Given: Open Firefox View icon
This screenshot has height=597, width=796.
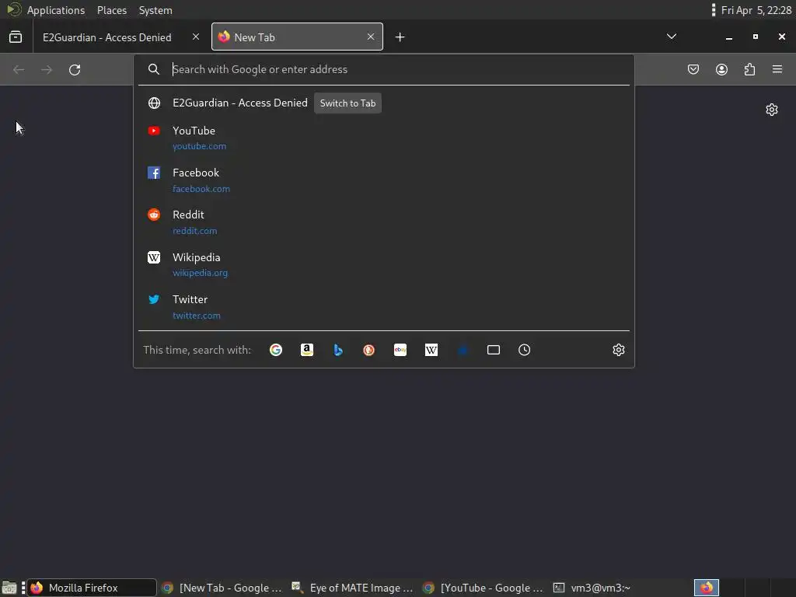Looking at the screenshot, I should 16,37.
